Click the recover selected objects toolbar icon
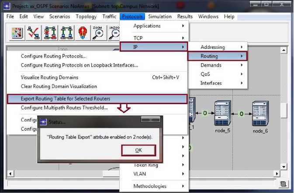This screenshot has width=294, height=193. 66,33
